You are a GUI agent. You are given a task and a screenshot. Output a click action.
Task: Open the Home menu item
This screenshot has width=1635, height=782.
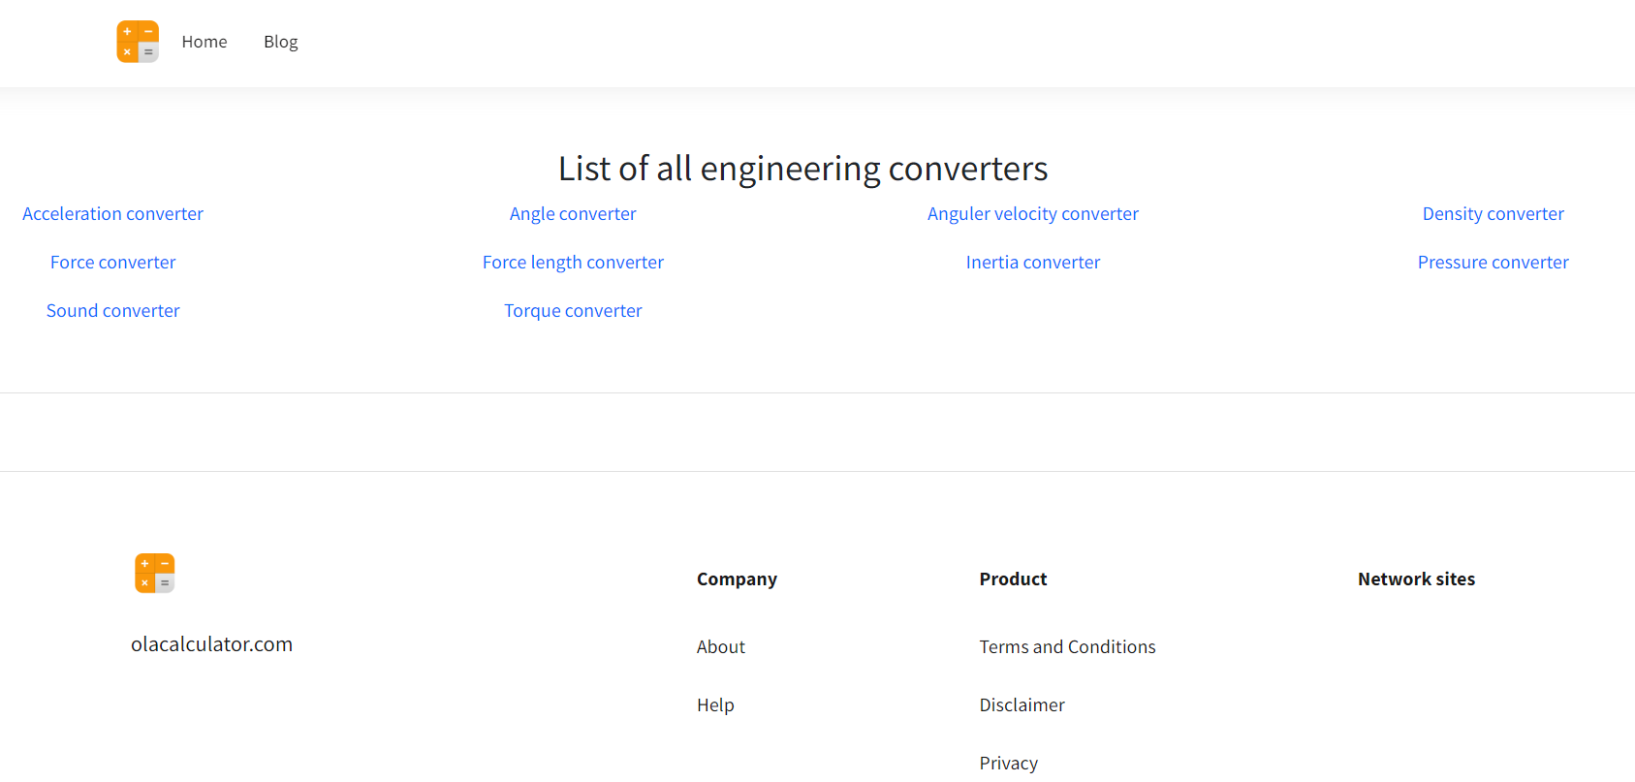pyautogui.click(x=204, y=42)
